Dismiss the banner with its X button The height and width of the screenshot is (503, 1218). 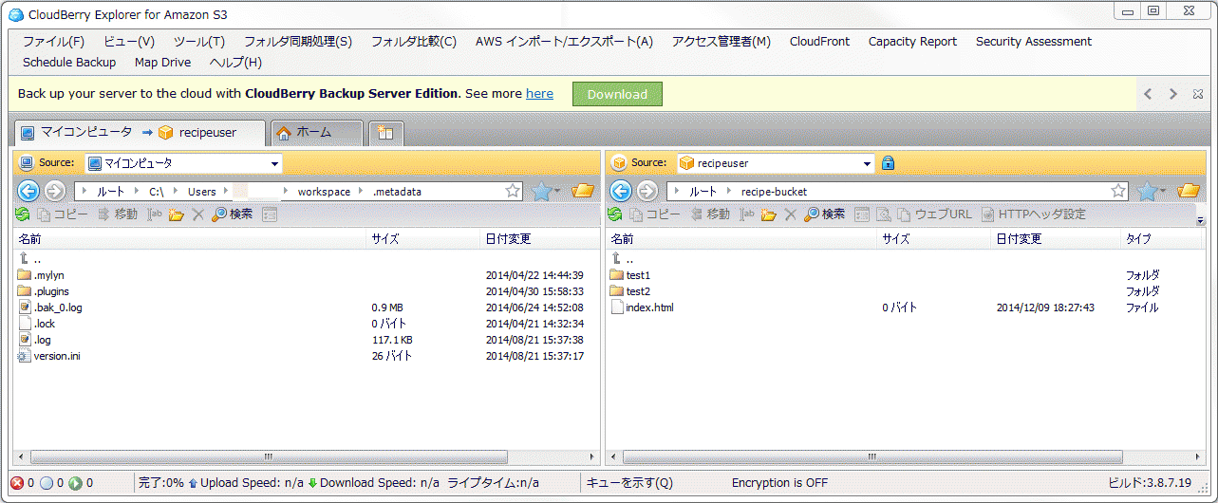(x=1198, y=94)
